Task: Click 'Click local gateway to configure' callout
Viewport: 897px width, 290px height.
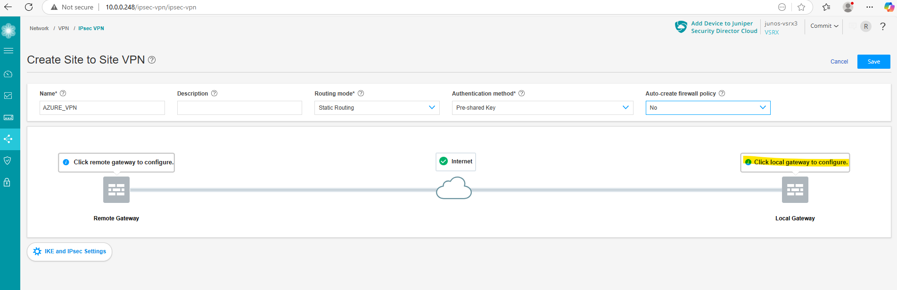Action: (x=795, y=162)
